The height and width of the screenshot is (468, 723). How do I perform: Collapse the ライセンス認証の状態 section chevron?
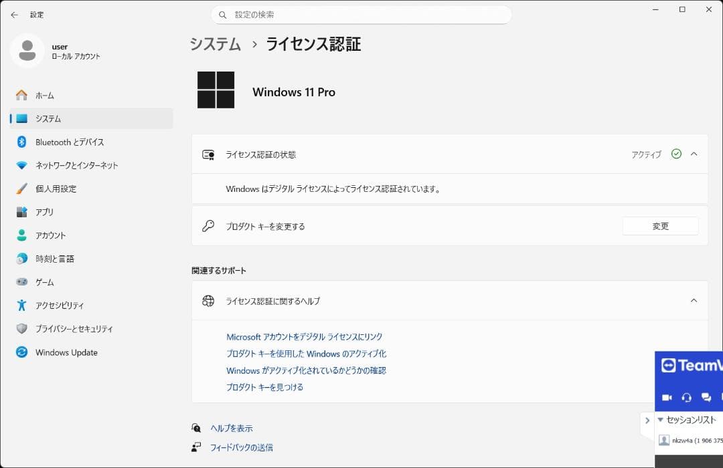tap(694, 154)
